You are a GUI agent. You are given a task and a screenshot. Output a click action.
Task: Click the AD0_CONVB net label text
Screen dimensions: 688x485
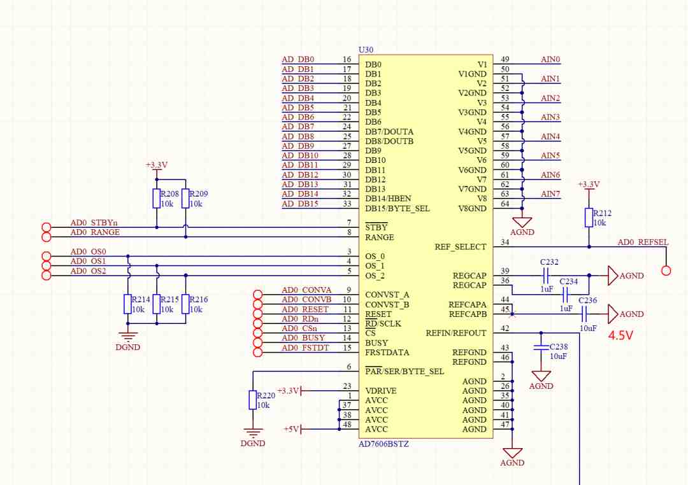pyautogui.click(x=306, y=300)
